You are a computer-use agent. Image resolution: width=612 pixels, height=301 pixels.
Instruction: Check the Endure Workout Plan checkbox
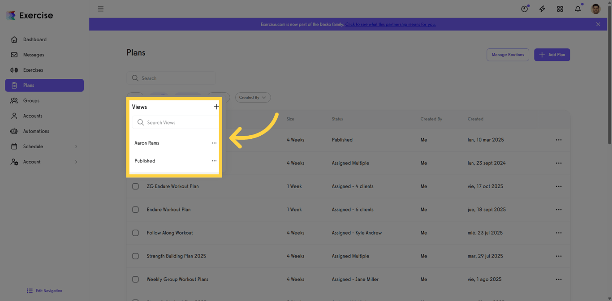pos(135,210)
